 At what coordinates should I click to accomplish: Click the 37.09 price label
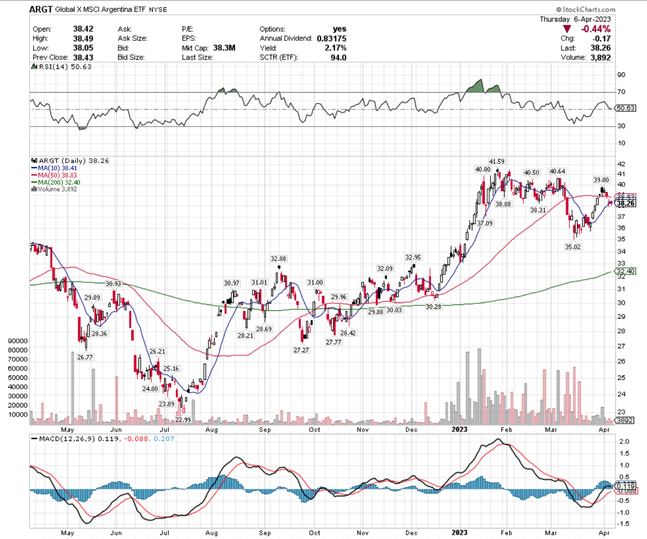click(x=485, y=223)
